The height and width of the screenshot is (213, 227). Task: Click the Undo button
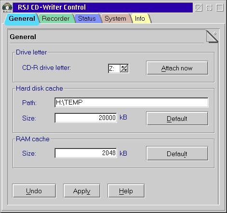pos(34,191)
